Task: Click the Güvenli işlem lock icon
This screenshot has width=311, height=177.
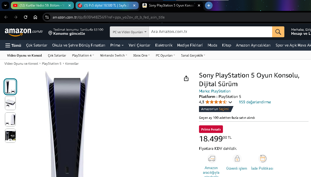Action: pyautogui.click(x=237, y=159)
